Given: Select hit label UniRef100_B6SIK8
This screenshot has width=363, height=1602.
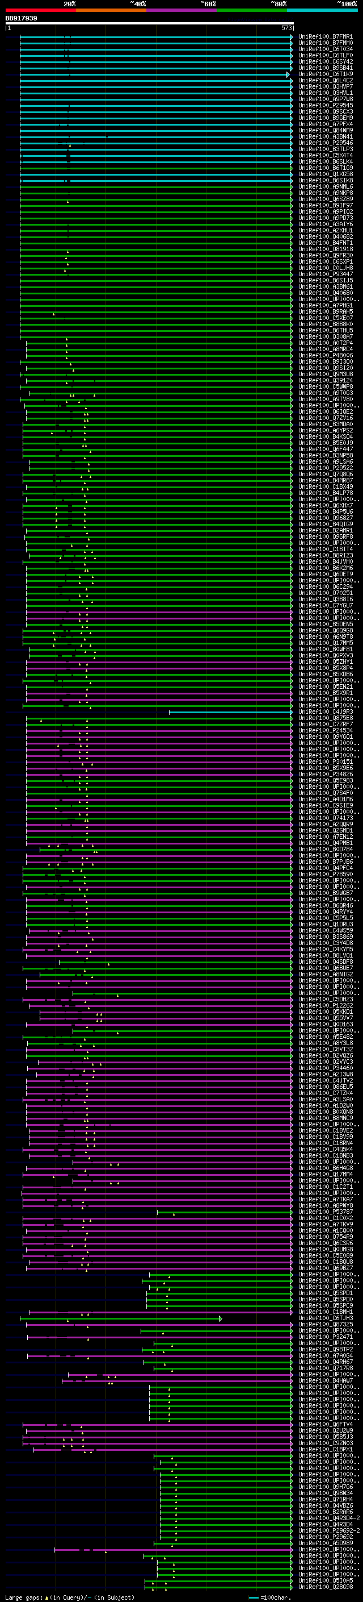Looking at the screenshot, I should coord(326,180).
